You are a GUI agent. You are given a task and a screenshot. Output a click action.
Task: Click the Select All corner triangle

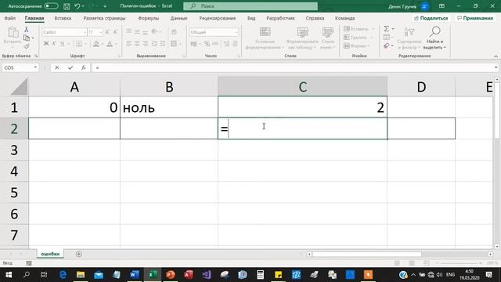(19, 87)
